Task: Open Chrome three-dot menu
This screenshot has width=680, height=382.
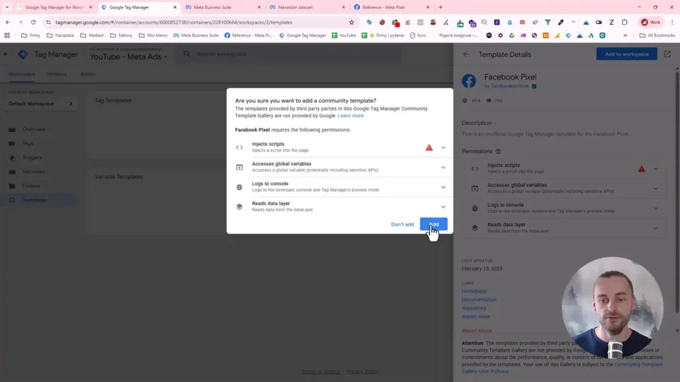Action: pos(672,22)
